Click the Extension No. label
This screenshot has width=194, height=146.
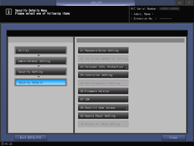point(143,18)
